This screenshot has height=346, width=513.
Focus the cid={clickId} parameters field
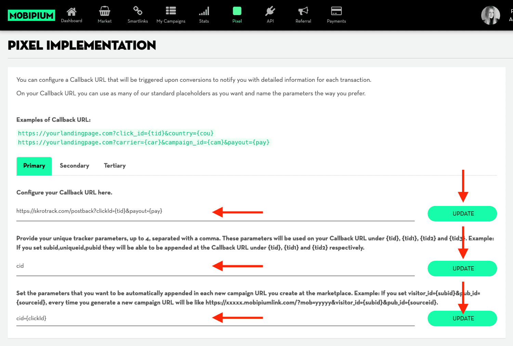215,318
